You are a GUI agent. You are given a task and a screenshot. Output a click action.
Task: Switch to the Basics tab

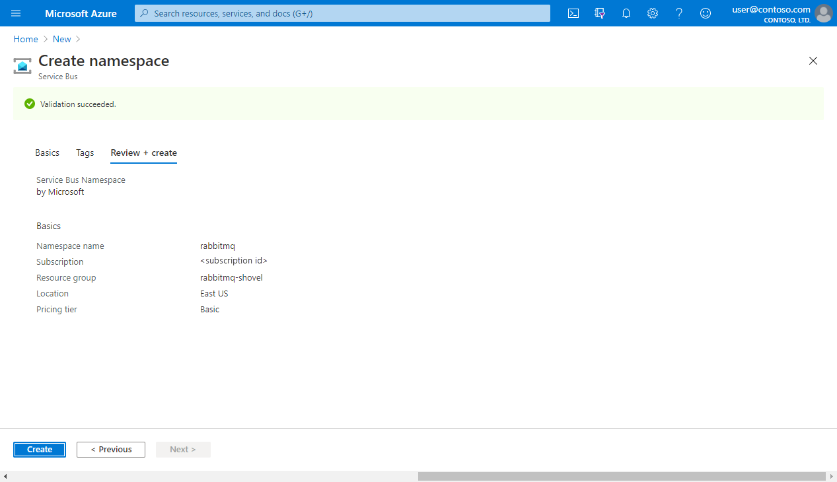point(47,153)
